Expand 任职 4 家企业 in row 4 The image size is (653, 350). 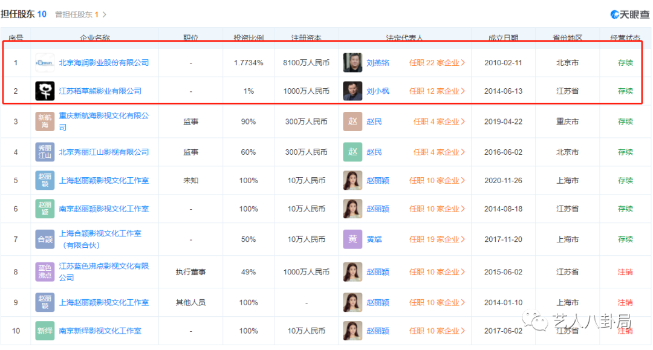point(439,152)
